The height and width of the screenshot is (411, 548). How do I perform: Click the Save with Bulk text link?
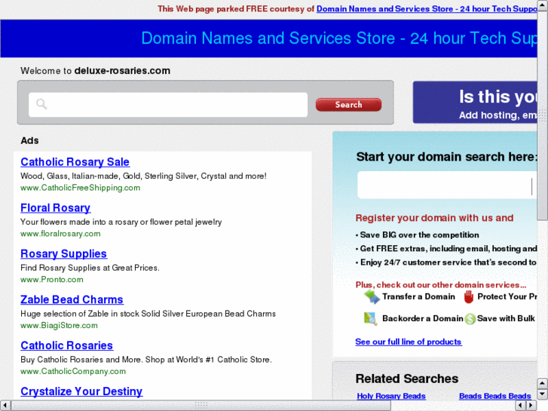pyautogui.click(x=506, y=318)
